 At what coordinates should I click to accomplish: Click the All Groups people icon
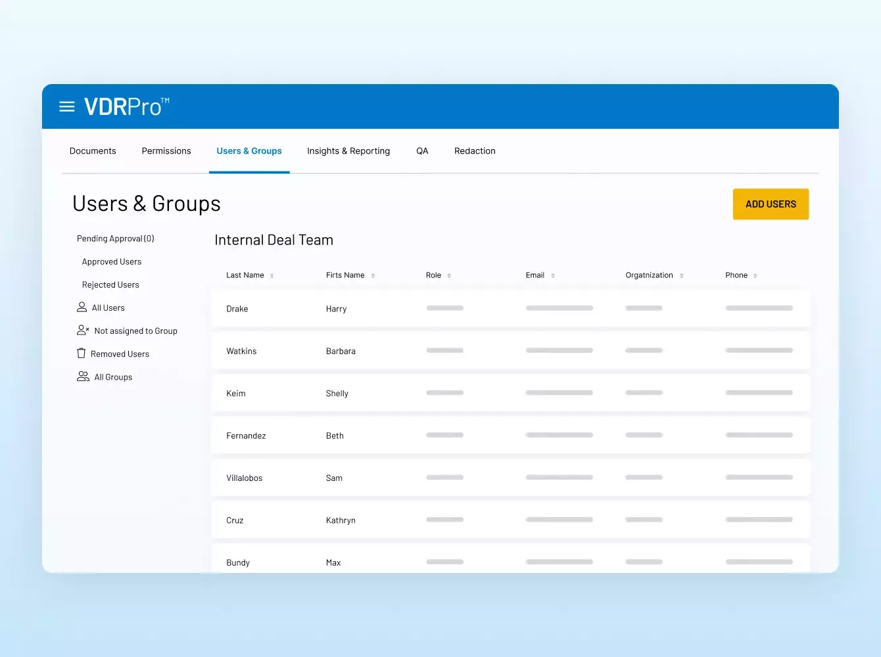83,376
